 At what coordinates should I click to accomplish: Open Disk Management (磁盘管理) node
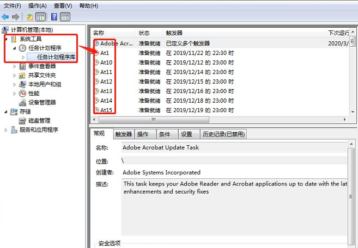pos(39,121)
